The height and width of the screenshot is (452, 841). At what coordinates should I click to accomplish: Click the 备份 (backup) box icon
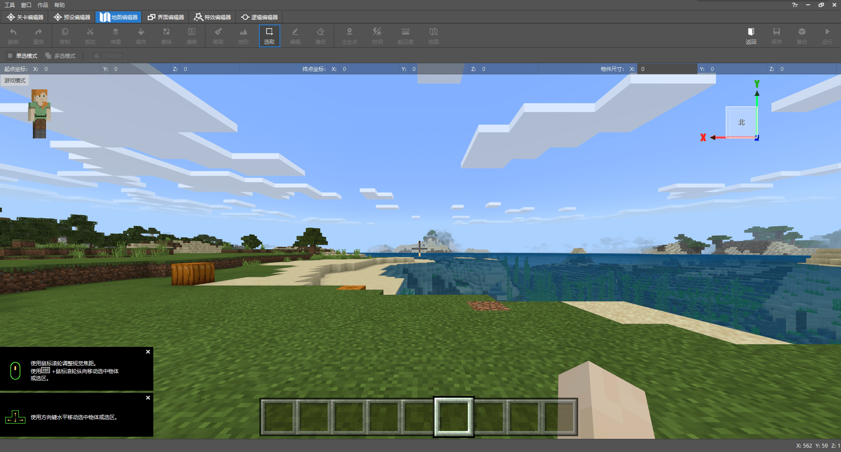tap(802, 35)
